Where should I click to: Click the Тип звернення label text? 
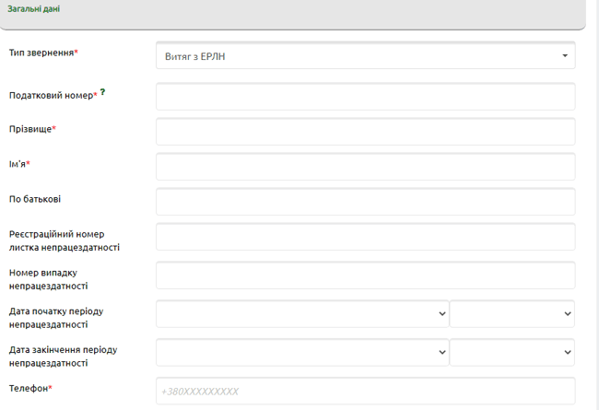click(x=42, y=53)
